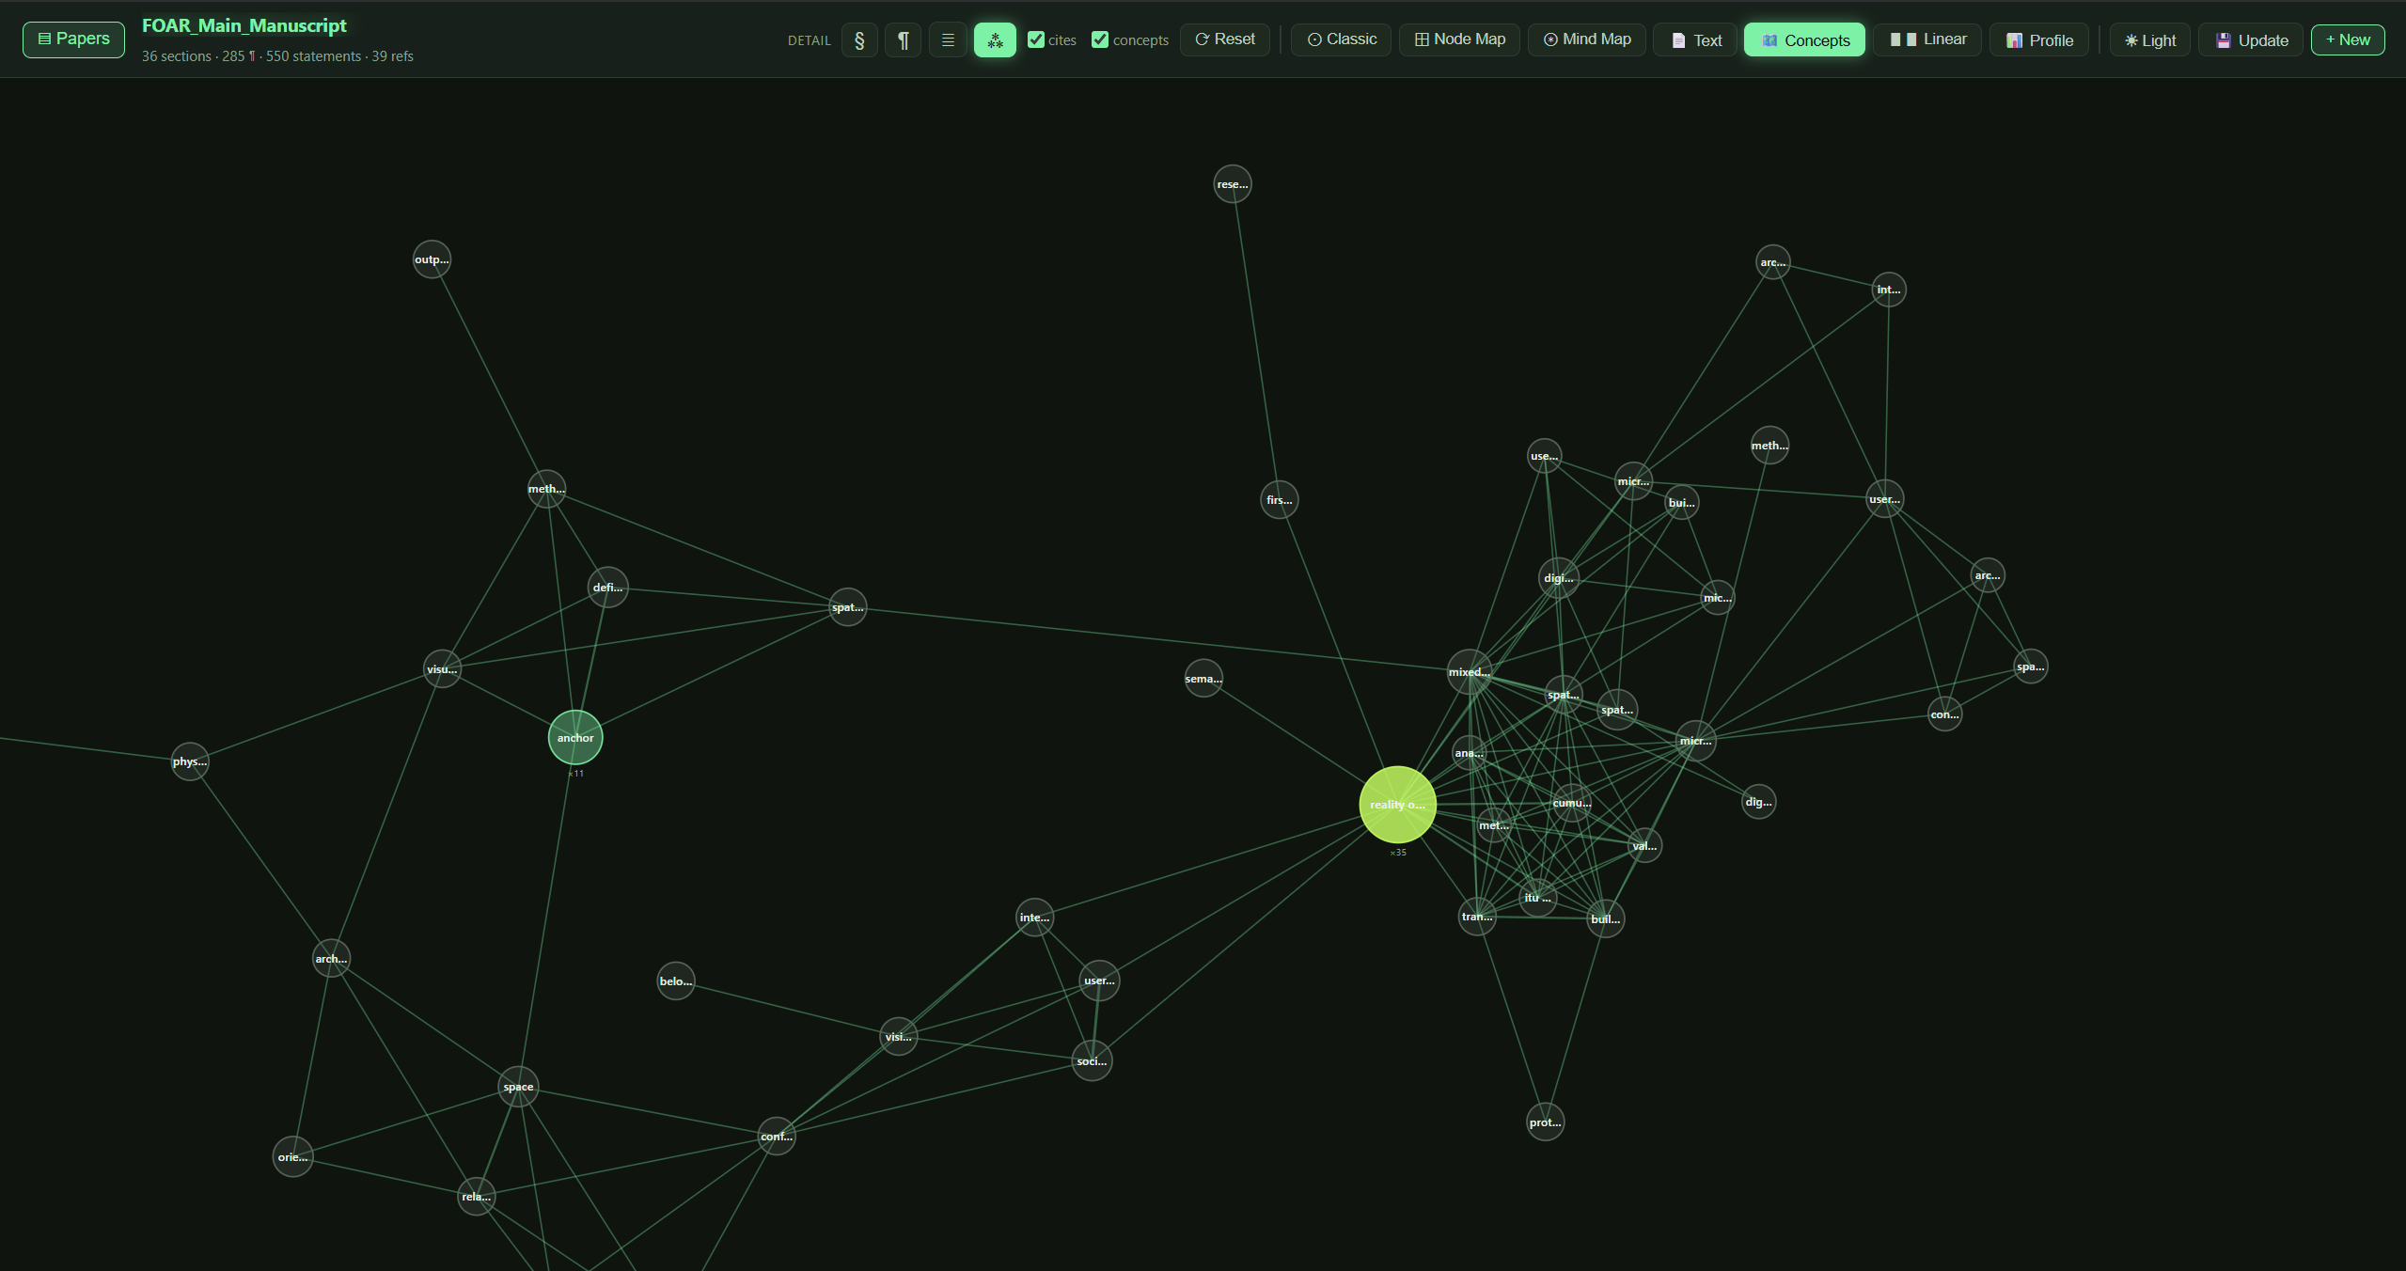
Task: Click the 'mixed...' concept node
Action: 1470,672
